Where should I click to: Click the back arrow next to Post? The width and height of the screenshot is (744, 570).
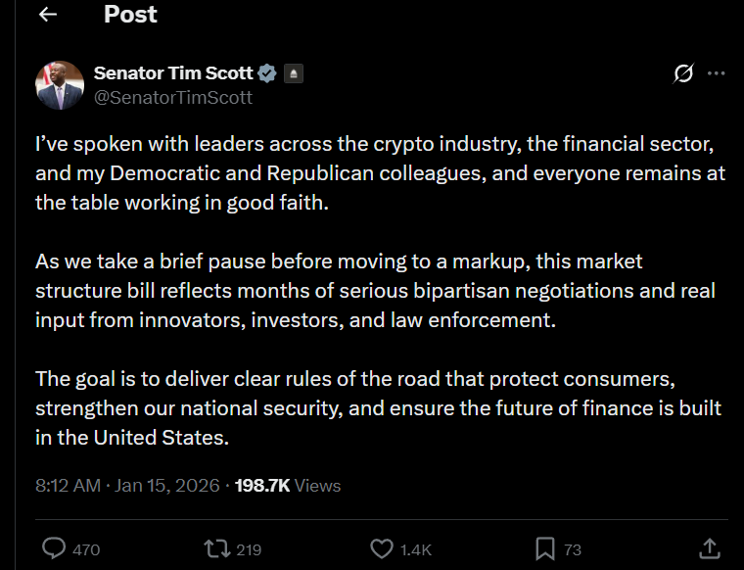point(47,15)
